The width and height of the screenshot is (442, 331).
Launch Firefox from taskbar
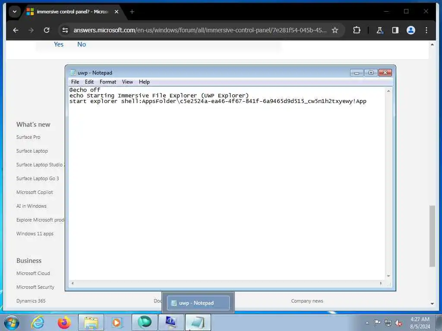tap(64, 322)
